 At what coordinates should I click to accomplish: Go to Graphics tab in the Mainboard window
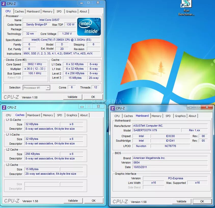pyautogui.click(x=180, y=116)
